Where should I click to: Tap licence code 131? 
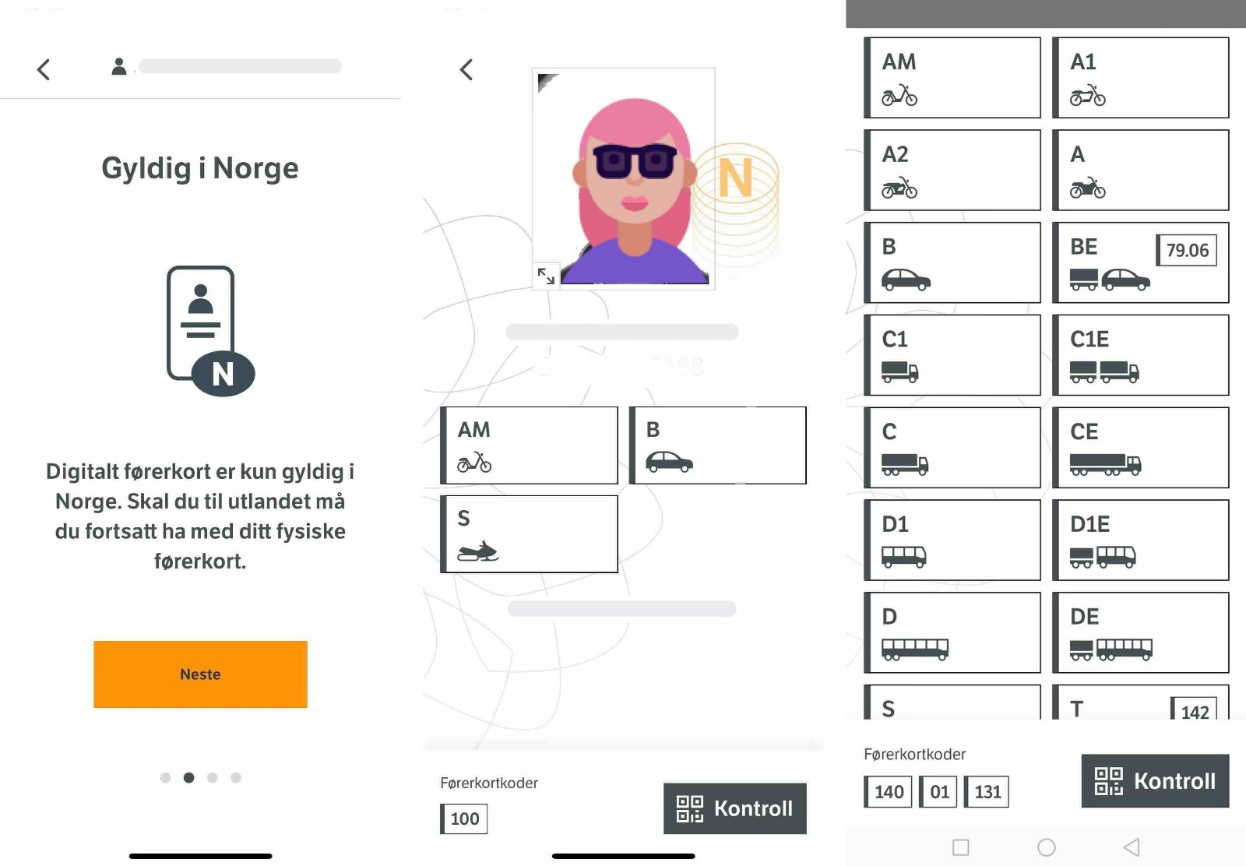[987, 792]
